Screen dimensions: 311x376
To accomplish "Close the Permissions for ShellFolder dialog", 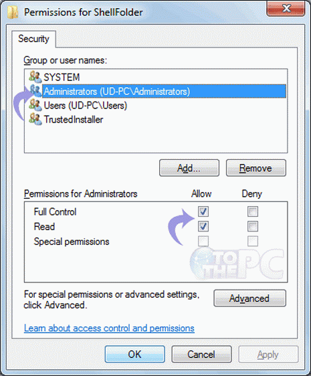I will [286, 9].
